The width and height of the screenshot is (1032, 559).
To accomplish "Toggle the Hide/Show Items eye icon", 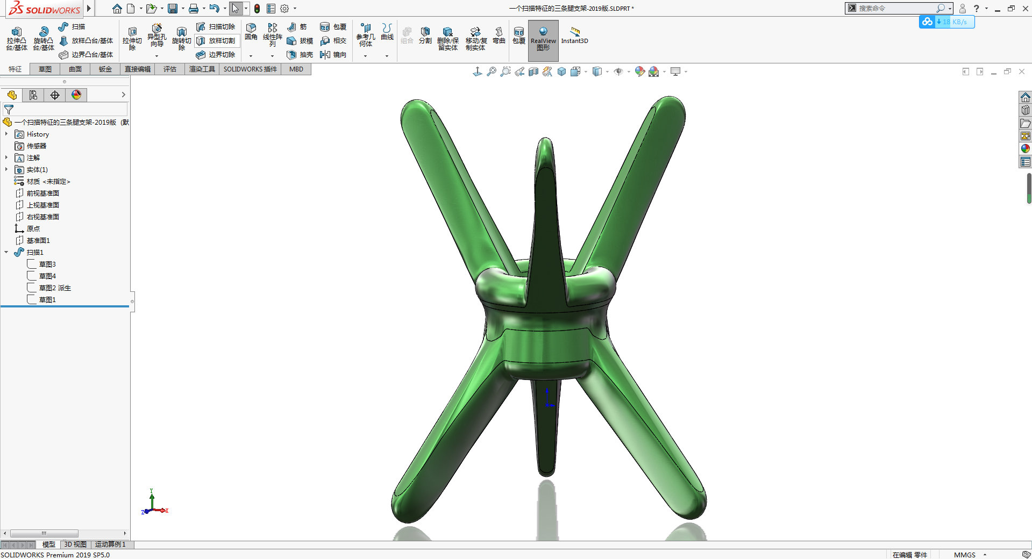I will (618, 71).
